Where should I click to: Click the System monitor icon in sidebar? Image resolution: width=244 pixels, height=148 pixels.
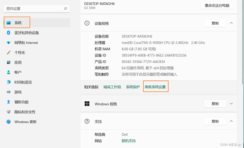click(x=8, y=23)
